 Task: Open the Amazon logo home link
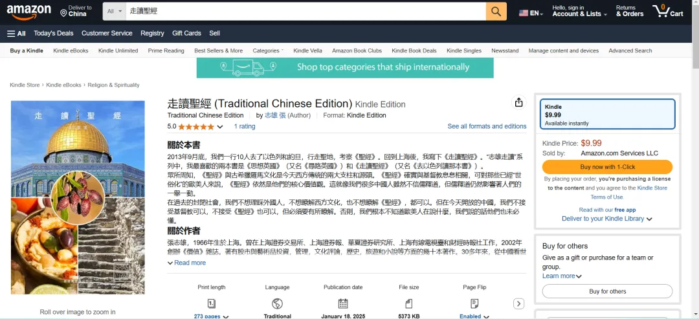(x=28, y=12)
